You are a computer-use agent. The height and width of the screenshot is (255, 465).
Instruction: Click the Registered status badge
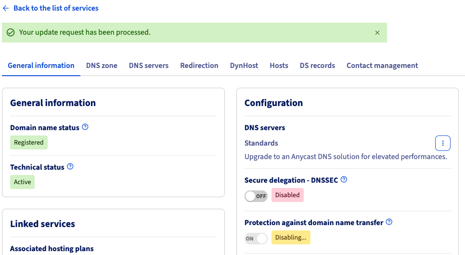tap(29, 143)
